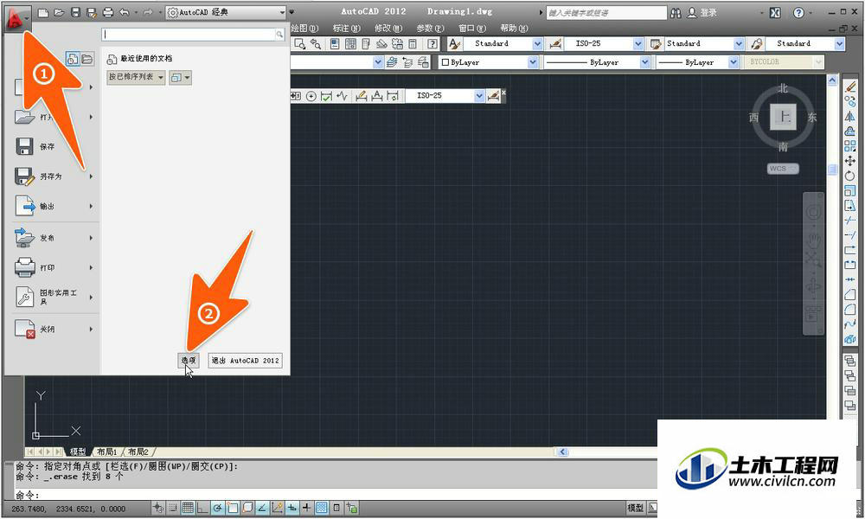Click the New file icon in quick access toolbar
The image size is (865, 519).
43,12
